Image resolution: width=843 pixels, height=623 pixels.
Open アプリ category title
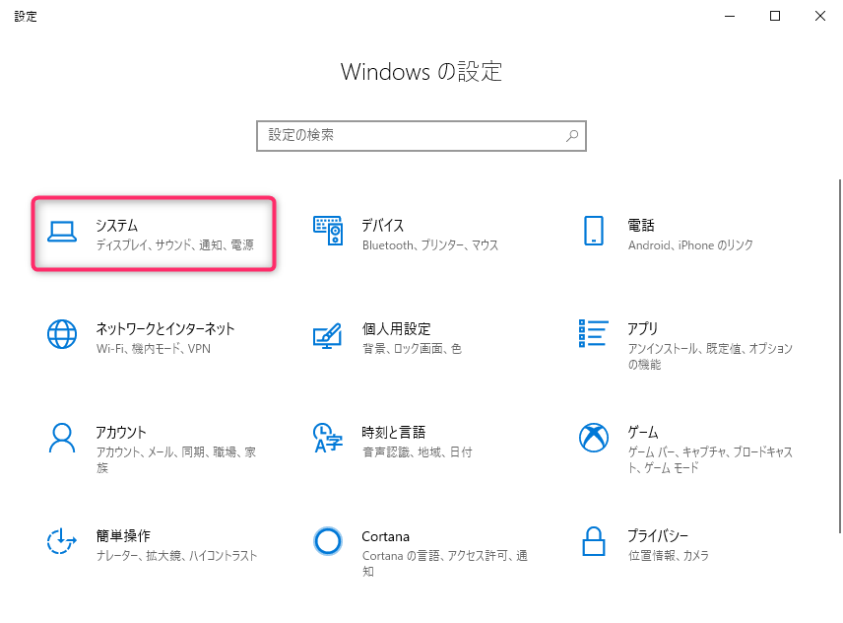[x=643, y=328]
